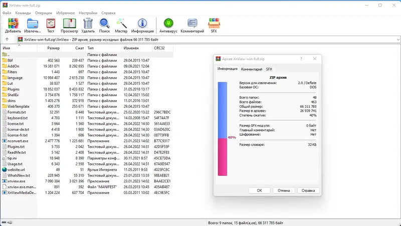401x226 pixels.
Task: Click the SFX toolbar icon
Action: (214, 23)
